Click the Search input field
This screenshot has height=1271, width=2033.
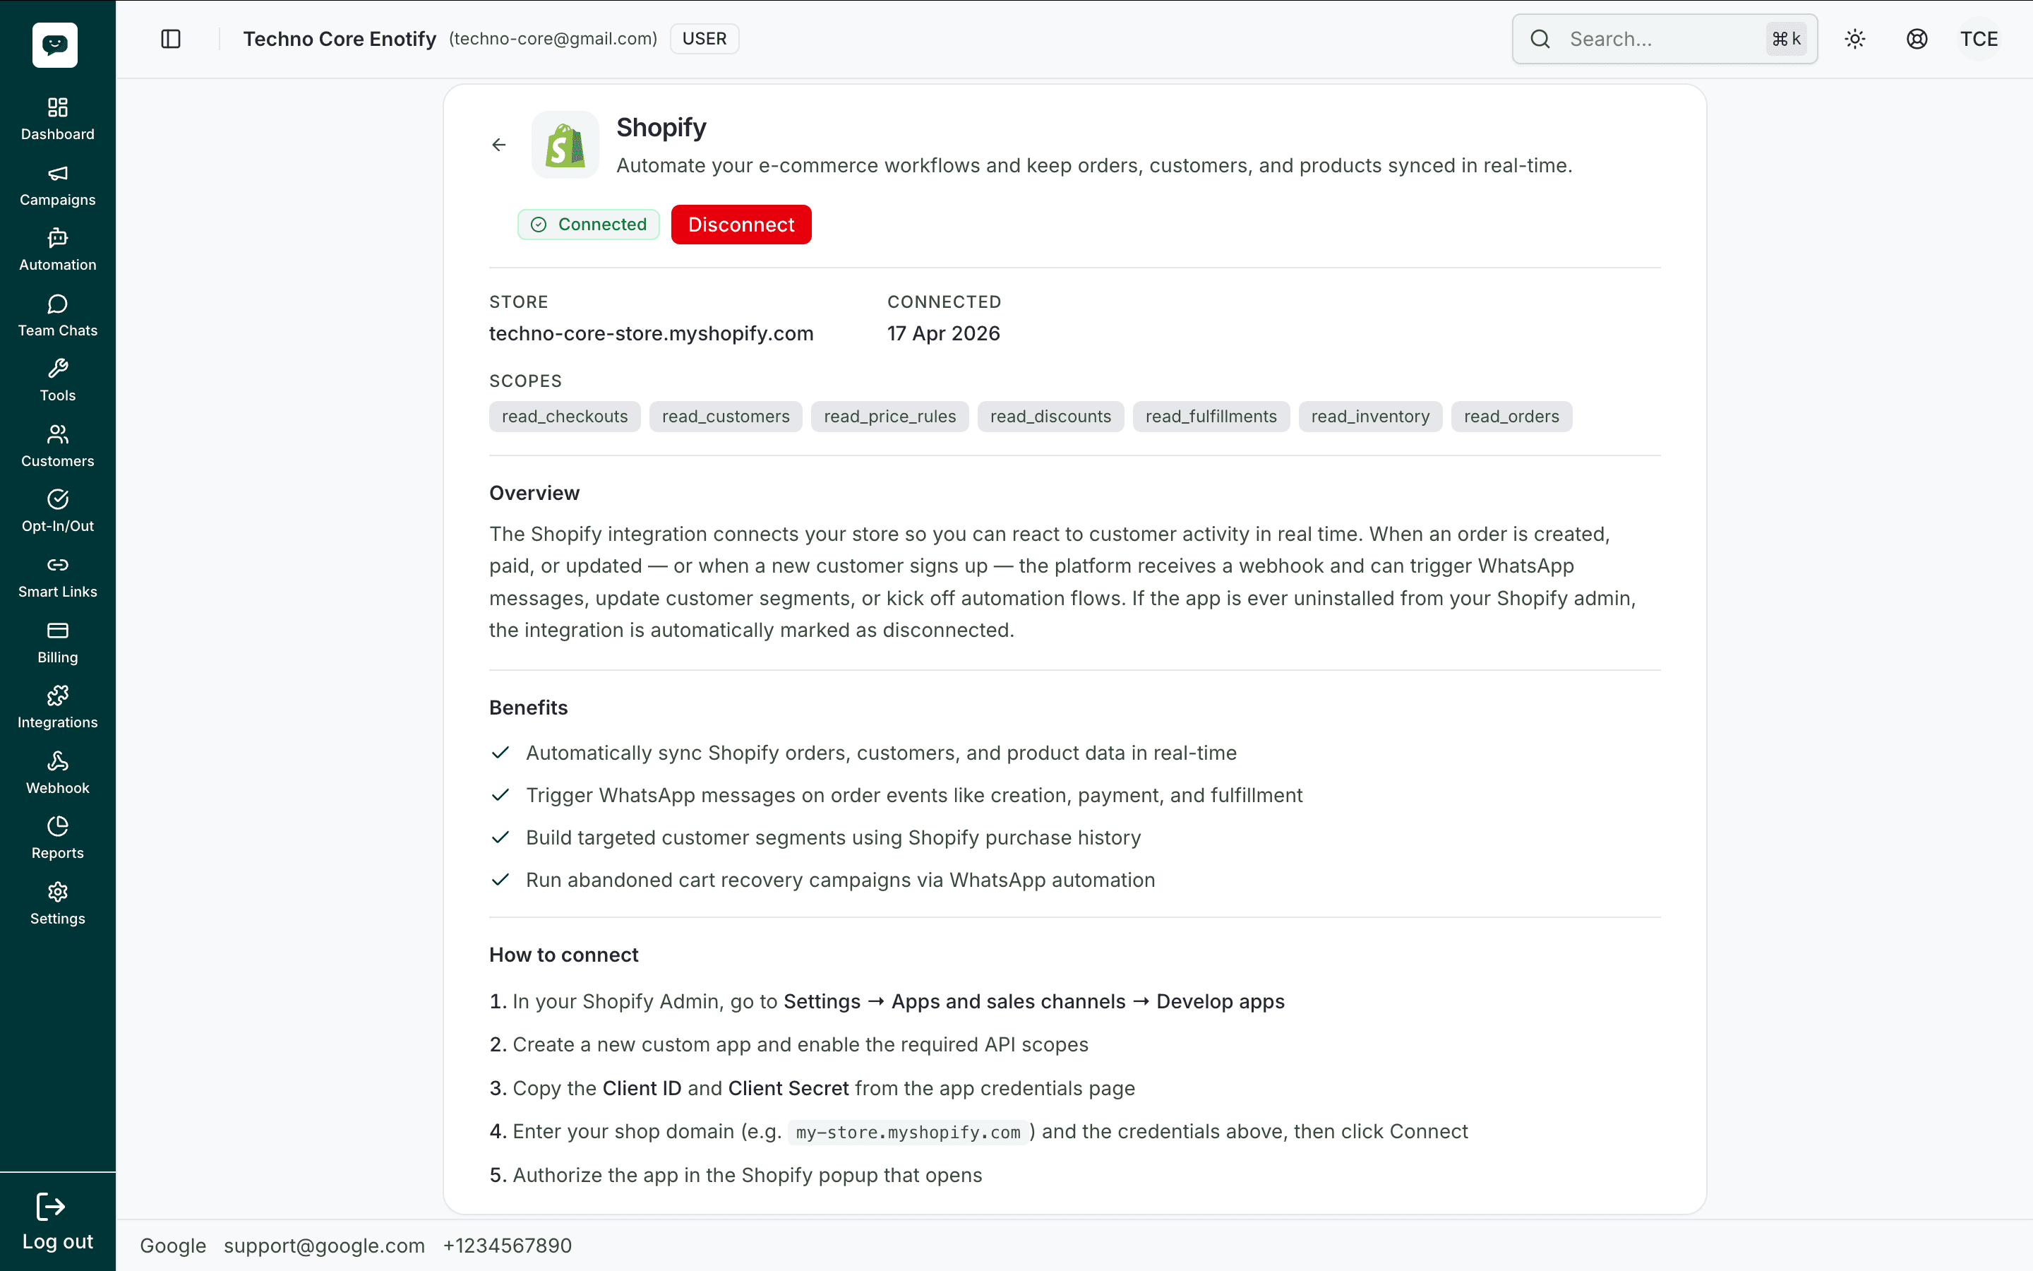click(x=1665, y=39)
